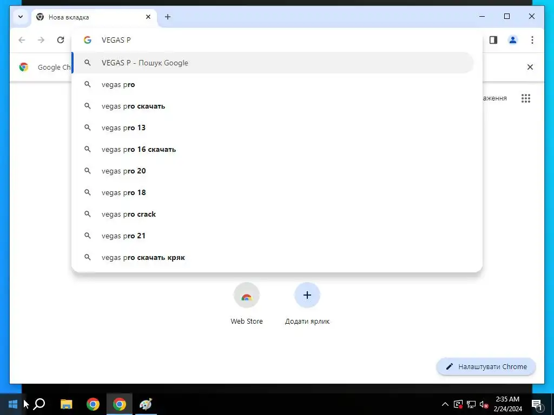
Task: Toggle the Chrome side panel
Action: (493, 40)
